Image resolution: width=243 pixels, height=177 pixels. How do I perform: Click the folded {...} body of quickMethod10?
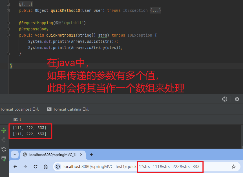click(156, 10)
